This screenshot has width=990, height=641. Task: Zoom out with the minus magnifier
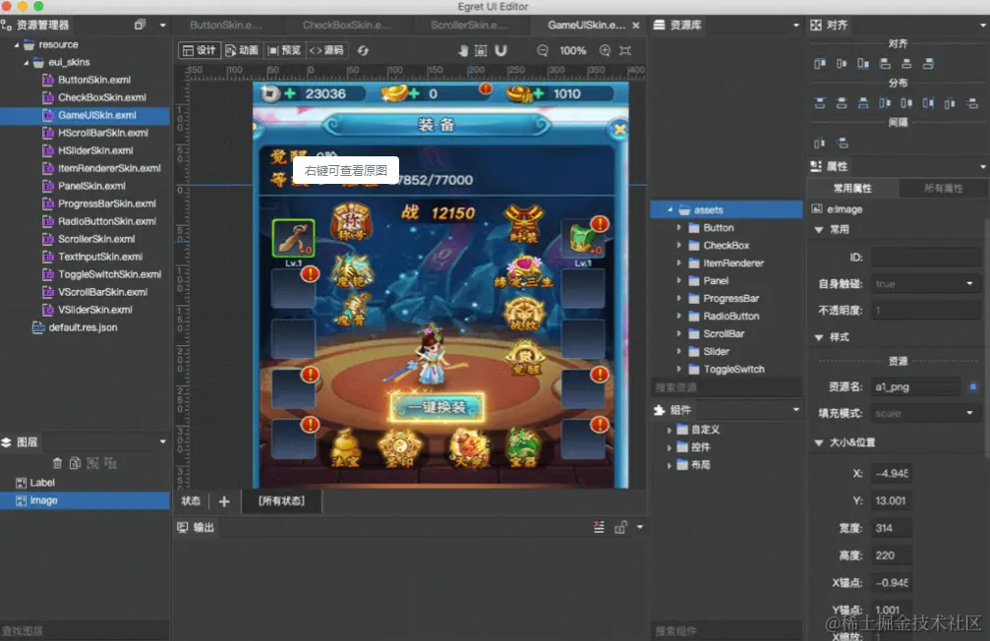[543, 50]
